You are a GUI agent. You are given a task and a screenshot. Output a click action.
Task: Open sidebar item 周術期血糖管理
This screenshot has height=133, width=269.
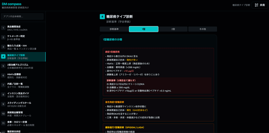point(23,114)
